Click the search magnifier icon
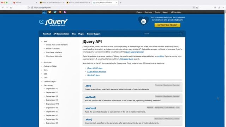The height and width of the screenshot is (127, 226). point(180,34)
